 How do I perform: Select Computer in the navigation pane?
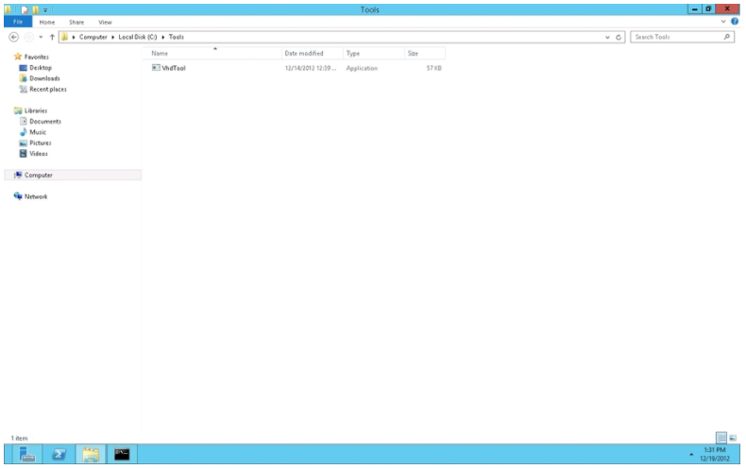click(x=73, y=175)
